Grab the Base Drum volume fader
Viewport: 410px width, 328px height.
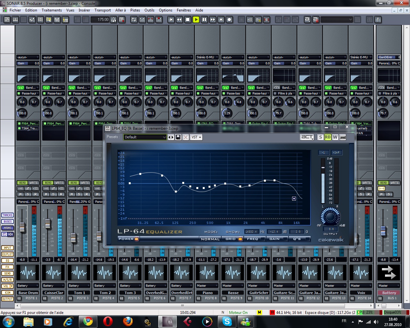22,227
